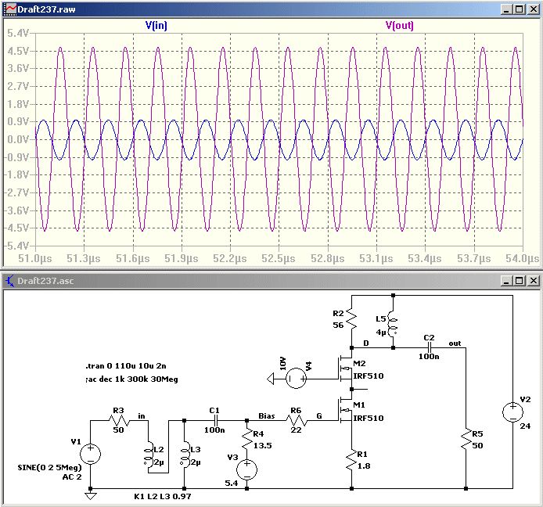
Task: Minimize the Draft237.asc schematic window
Action: pyautogui.click(x=504, y=279)
